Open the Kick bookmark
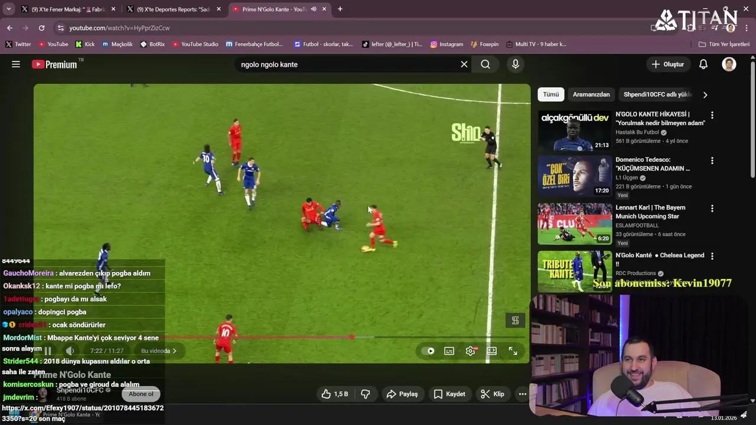756x425 pixels. 85,44
